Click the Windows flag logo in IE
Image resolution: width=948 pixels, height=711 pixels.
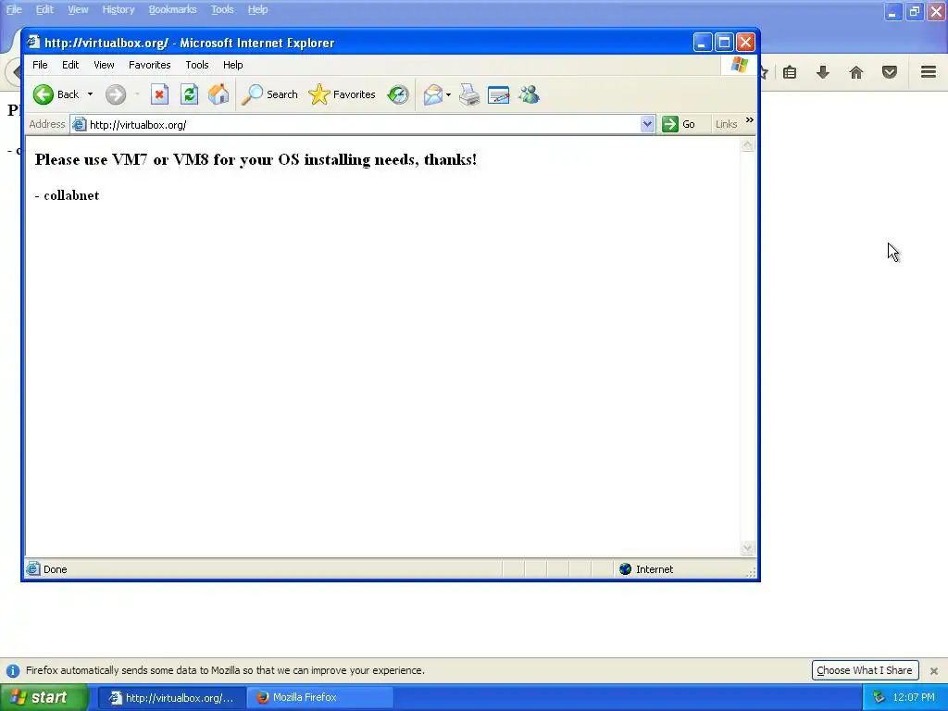[740, 66]
